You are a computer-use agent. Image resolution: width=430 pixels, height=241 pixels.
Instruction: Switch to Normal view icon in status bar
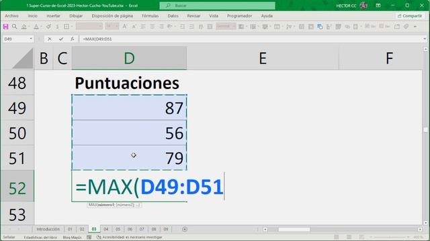[x=337, y=237]
